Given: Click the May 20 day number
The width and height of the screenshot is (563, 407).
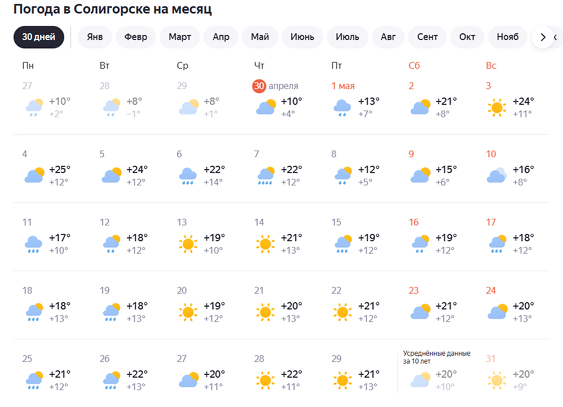Looking at the screenshot, I should tap(181, 290).
